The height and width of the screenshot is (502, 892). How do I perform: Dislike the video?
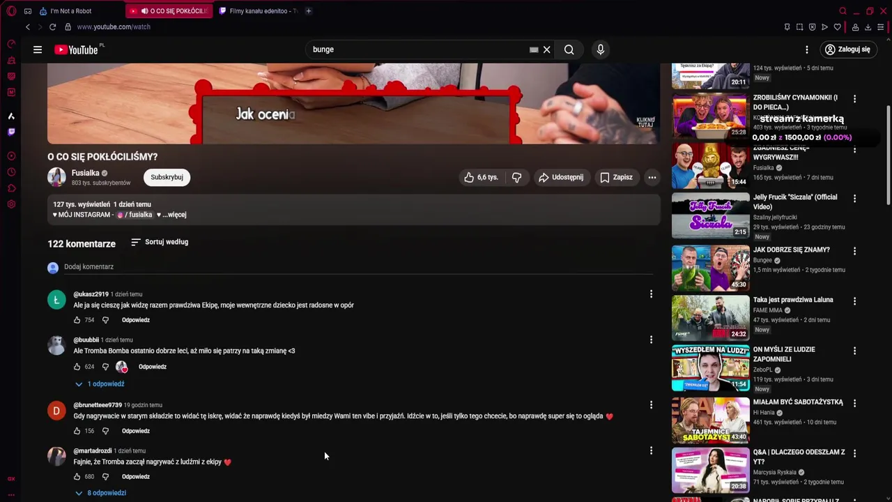(x=516, y=177)
